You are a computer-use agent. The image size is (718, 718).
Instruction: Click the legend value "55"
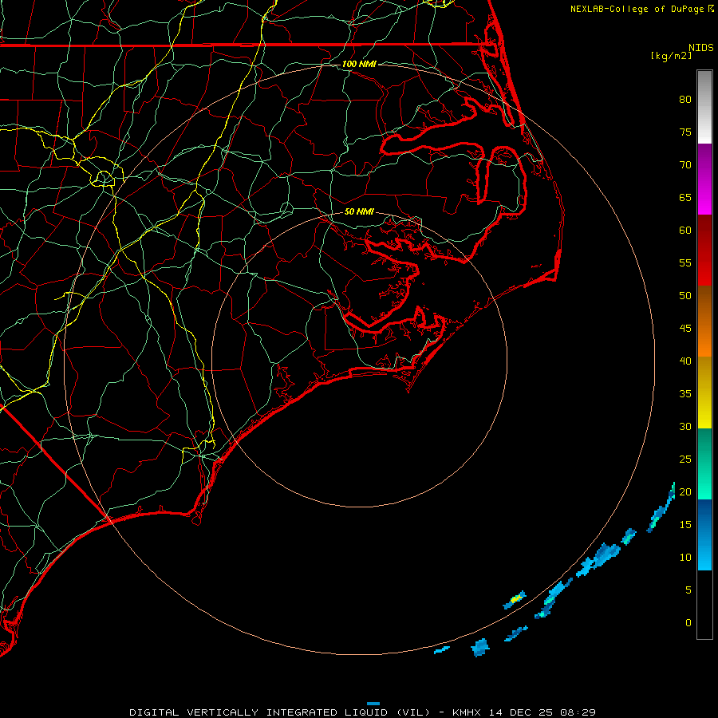[x=685, y=263]
